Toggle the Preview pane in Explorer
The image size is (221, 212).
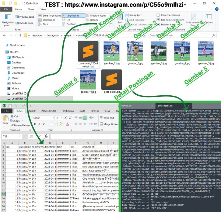25,17
